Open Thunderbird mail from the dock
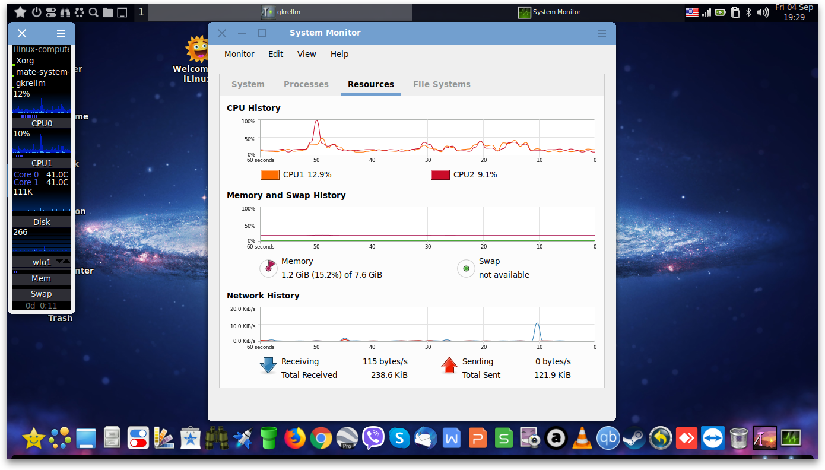 coord(426,439)
